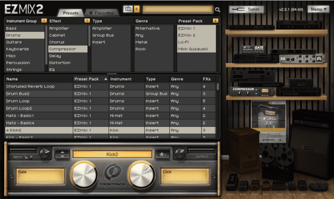Select the Drum Loop2 preset

pyautogui.click(x=110, y=108)
